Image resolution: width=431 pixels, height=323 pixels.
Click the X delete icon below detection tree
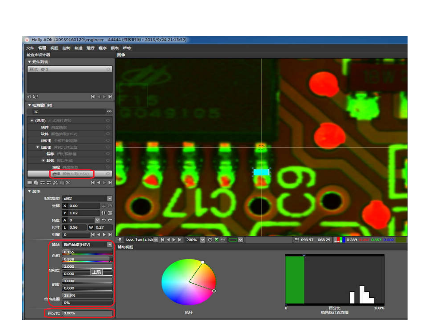pyautogui.click(x=68, y=183)
